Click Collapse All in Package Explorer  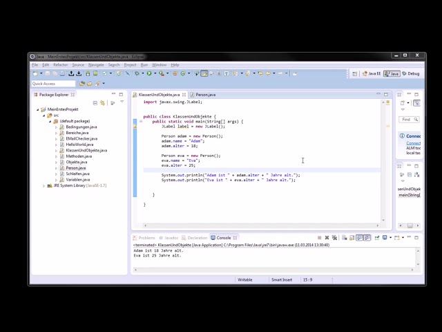pyautogui.click(x=95, y=103)
